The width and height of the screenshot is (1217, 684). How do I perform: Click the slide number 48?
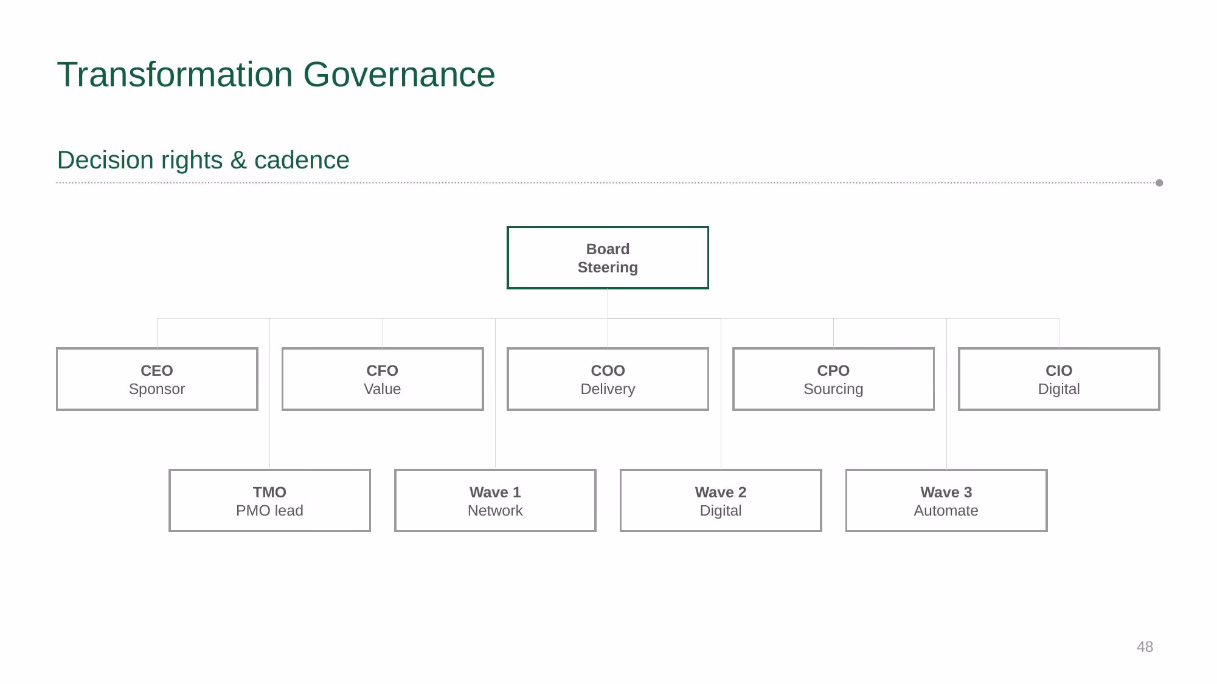(x=1145, y=646)
